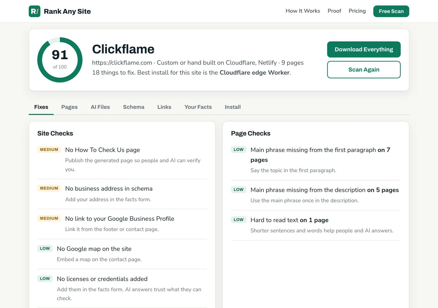Open the Links tab

point(164,107)
